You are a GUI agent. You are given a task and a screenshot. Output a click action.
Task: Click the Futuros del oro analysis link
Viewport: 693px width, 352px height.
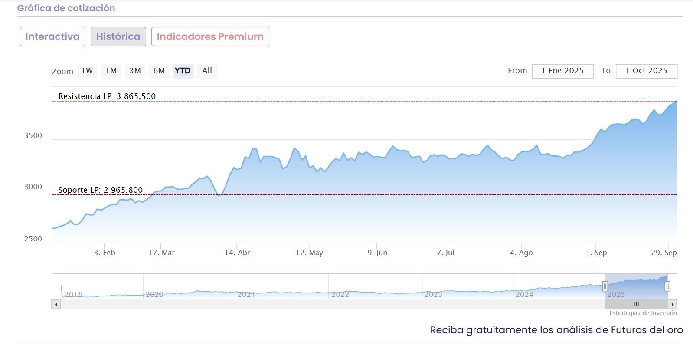pos(556,330)
